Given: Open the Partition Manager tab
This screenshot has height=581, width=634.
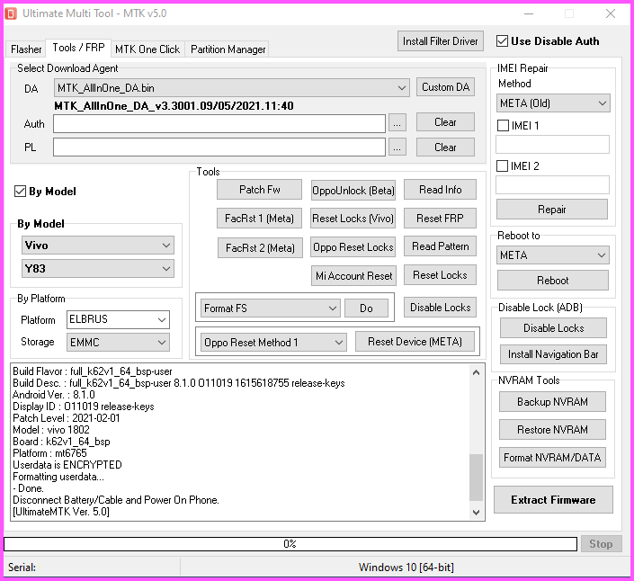Looking at the screenshot, I should [228, 49].
